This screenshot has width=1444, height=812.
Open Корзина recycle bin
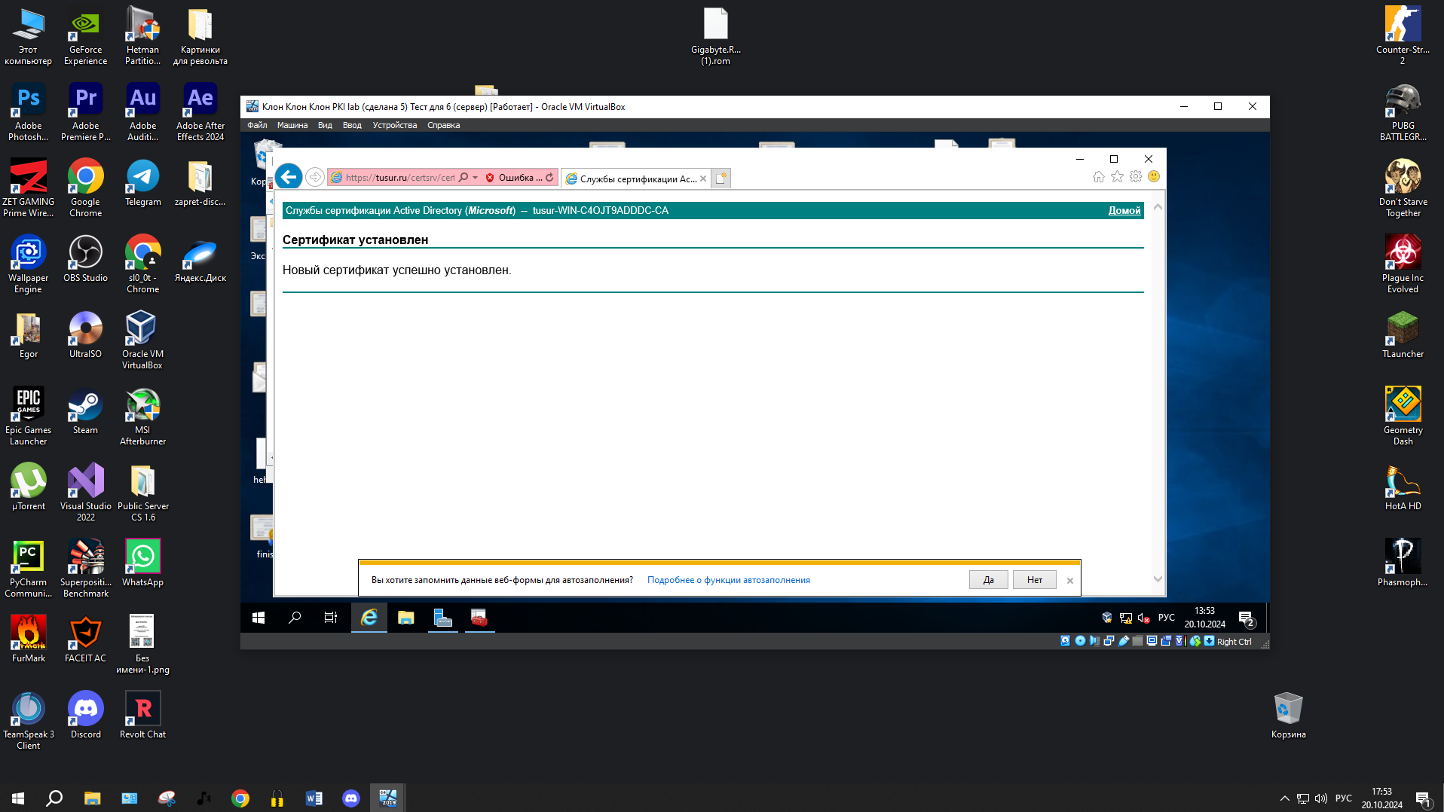pos(1288,715)
